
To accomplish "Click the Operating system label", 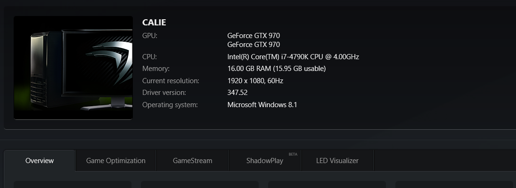I will (x=170, y=104).
